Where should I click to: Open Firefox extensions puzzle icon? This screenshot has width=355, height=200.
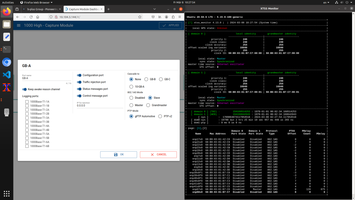(173, 17)
